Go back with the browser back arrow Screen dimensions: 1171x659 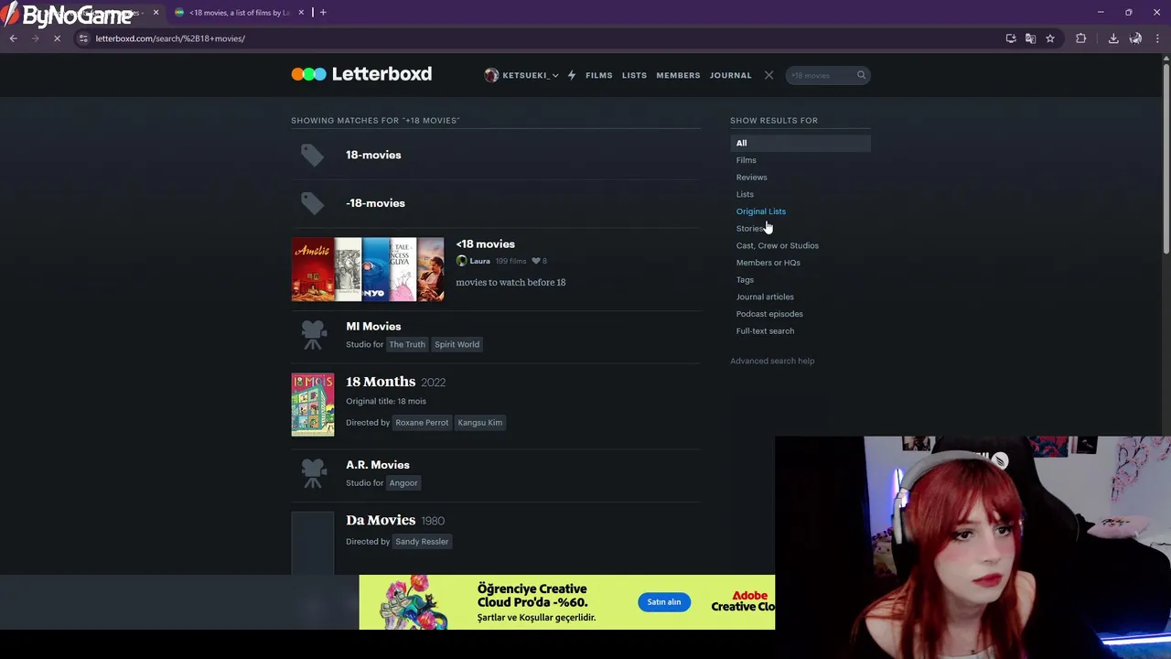[x=13, y=38]
